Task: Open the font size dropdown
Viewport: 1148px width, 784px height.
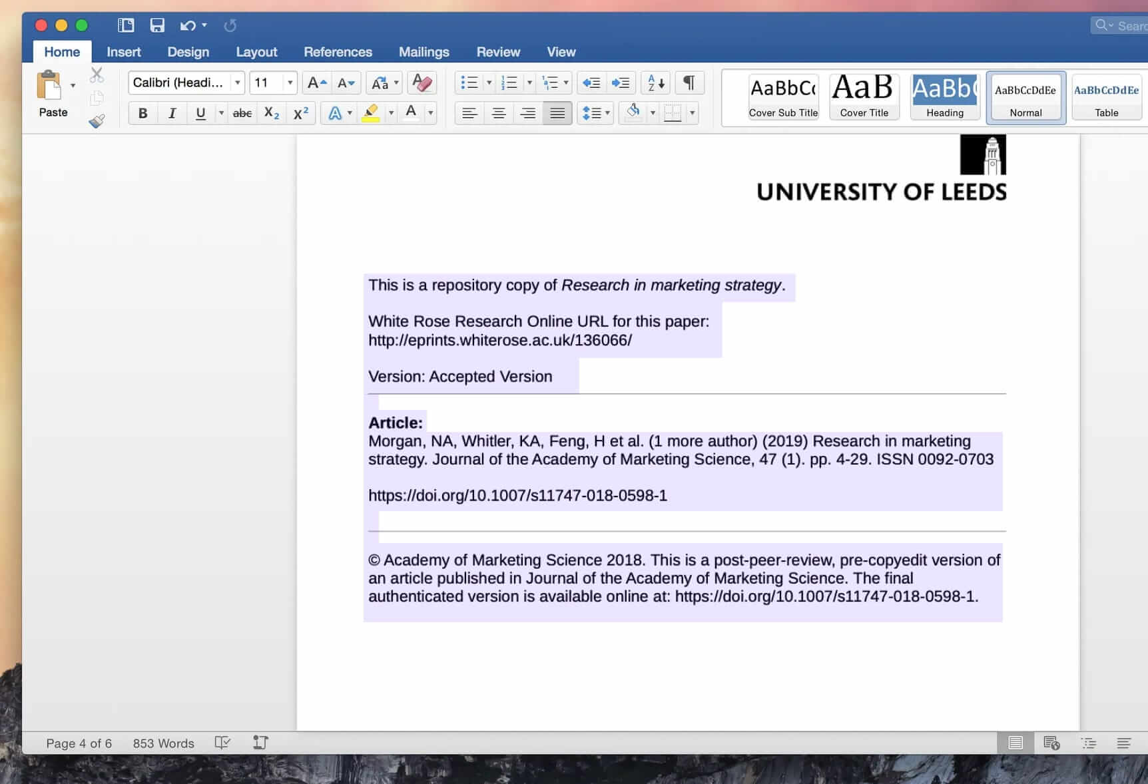Action: [x=291, y=83]
